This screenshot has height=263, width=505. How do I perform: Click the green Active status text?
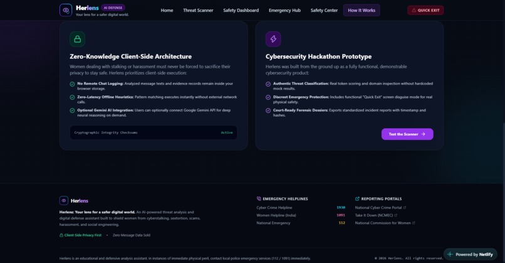(x=227, y=132)
